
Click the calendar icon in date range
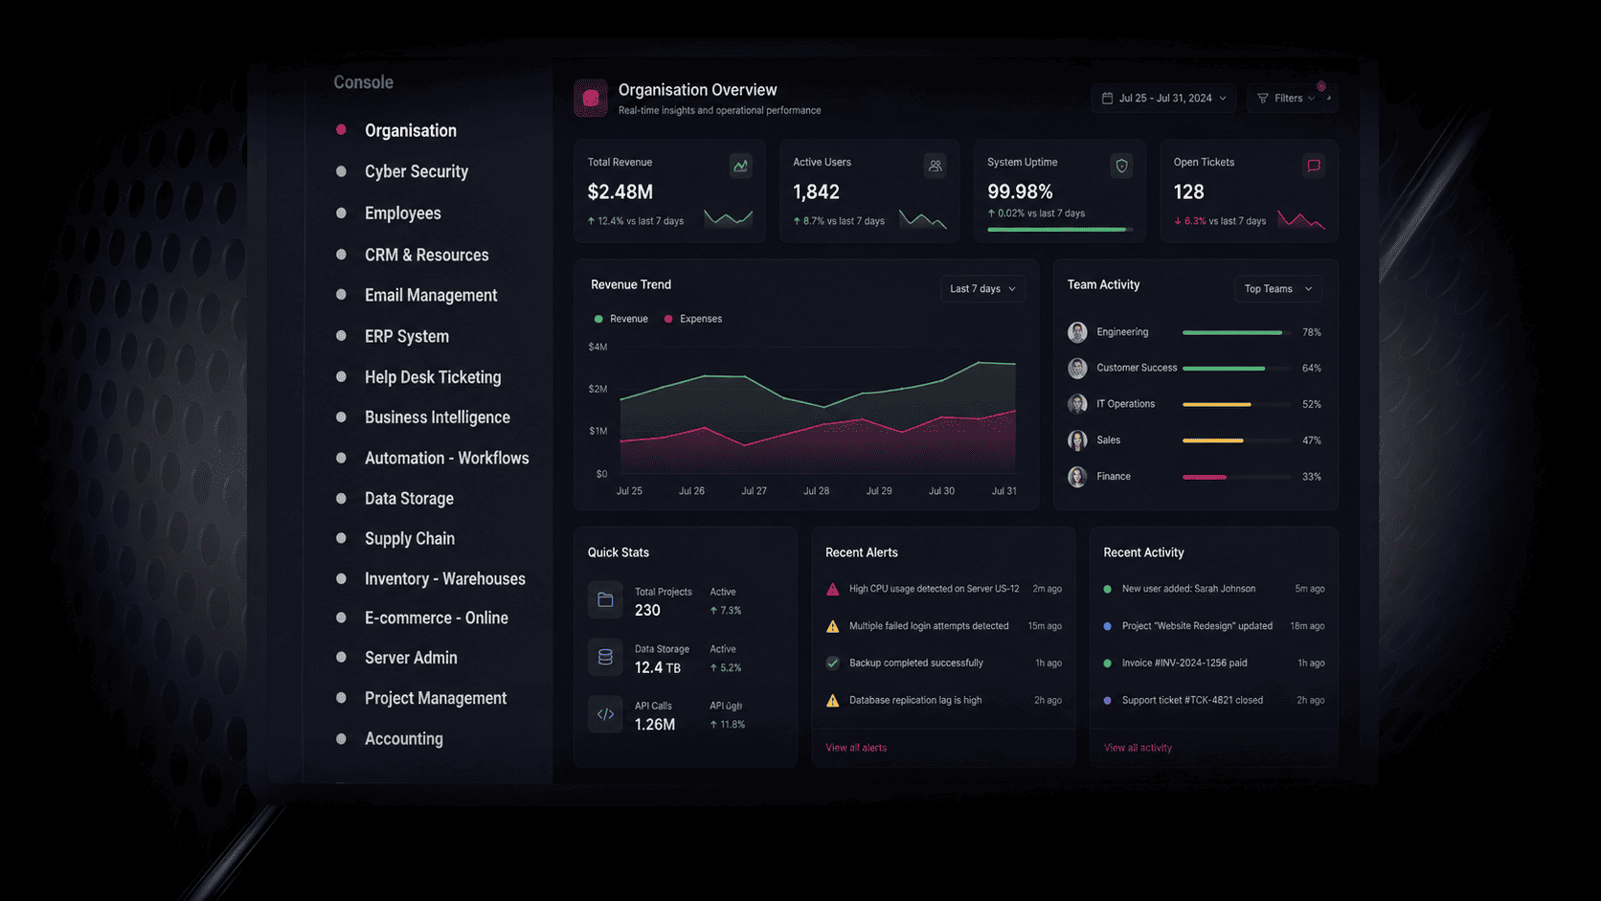pyautogui.click(x=1107, y=98)
